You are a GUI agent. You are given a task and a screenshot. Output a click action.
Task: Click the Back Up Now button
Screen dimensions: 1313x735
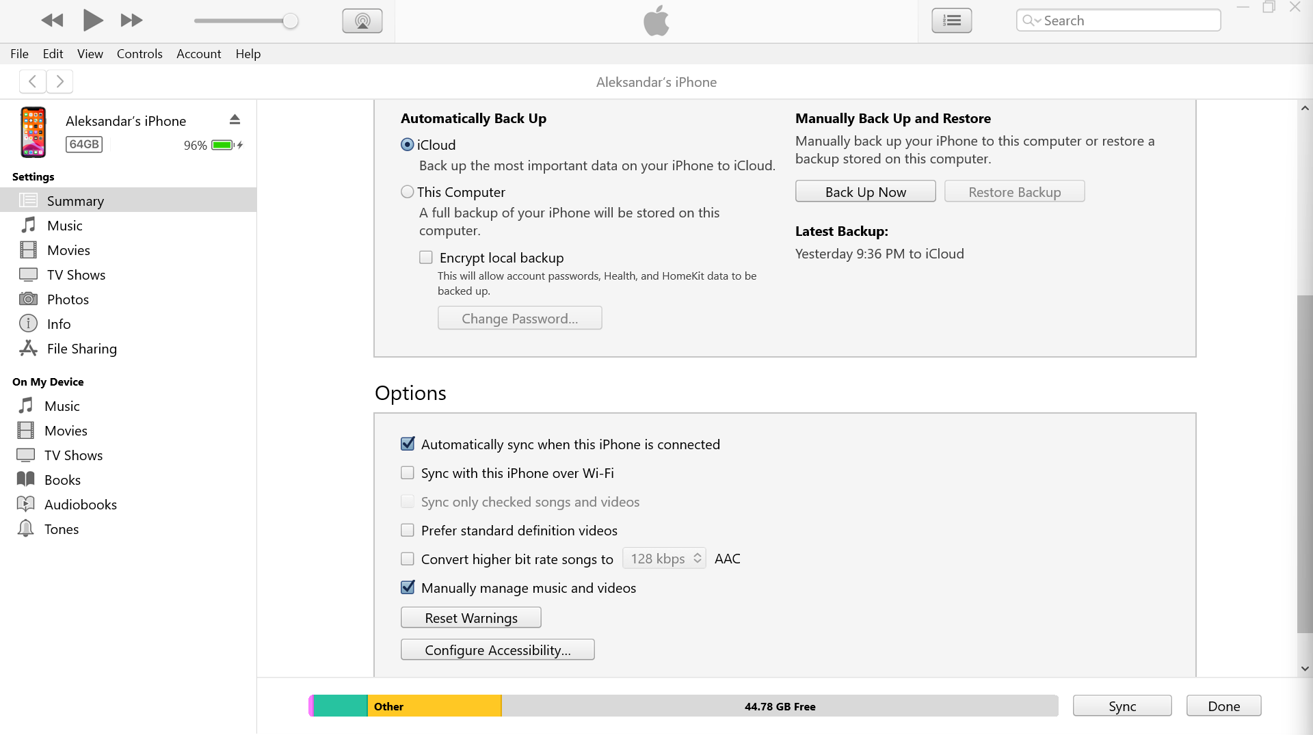pyautogui.click(x=865, y=192)
